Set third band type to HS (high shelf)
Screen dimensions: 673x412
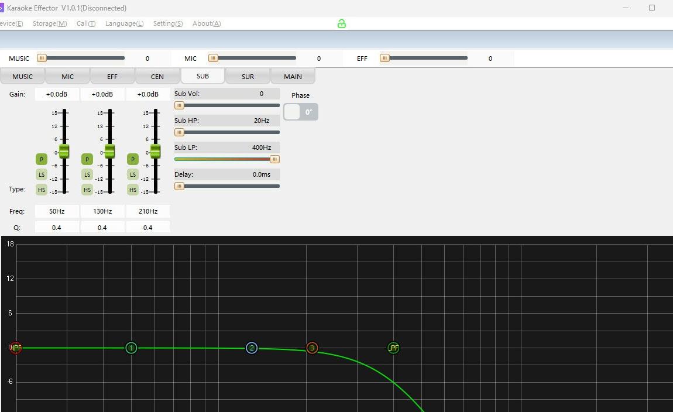coord(133,190)
